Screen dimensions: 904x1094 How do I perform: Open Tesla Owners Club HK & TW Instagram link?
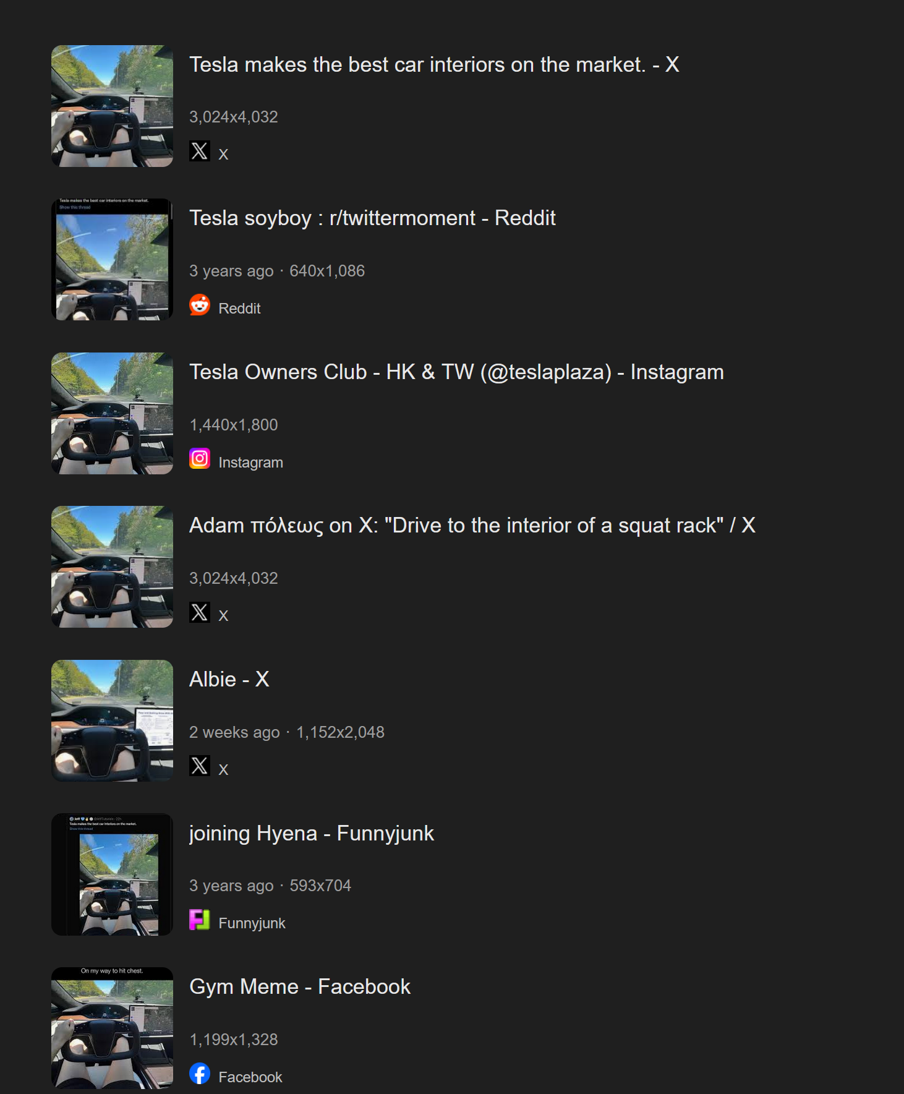[x=456, y=372]
